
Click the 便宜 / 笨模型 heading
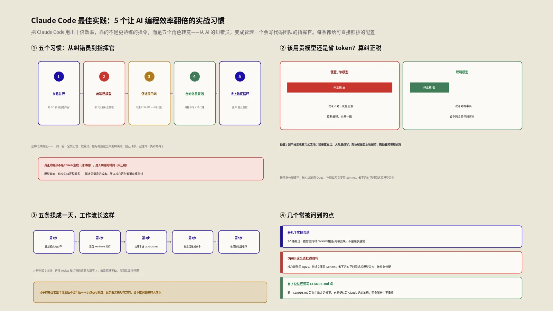(x=339, y=72)
